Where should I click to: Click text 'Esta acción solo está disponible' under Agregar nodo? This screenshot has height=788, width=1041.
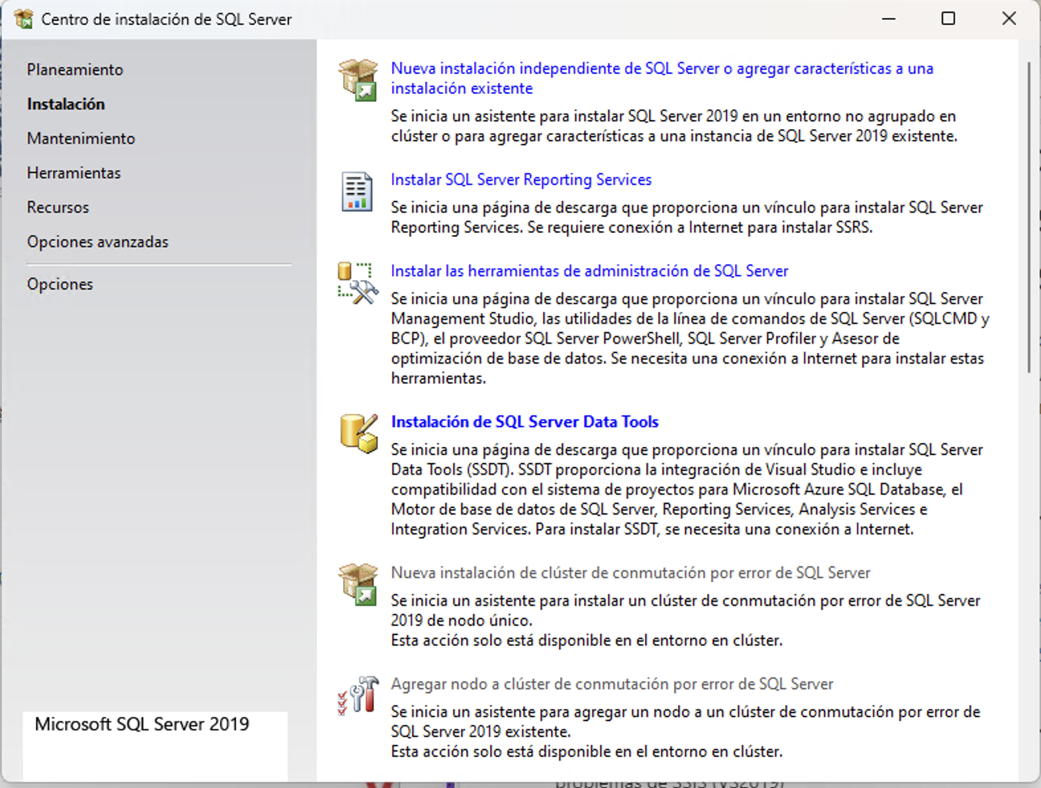(x=587, y=752)
